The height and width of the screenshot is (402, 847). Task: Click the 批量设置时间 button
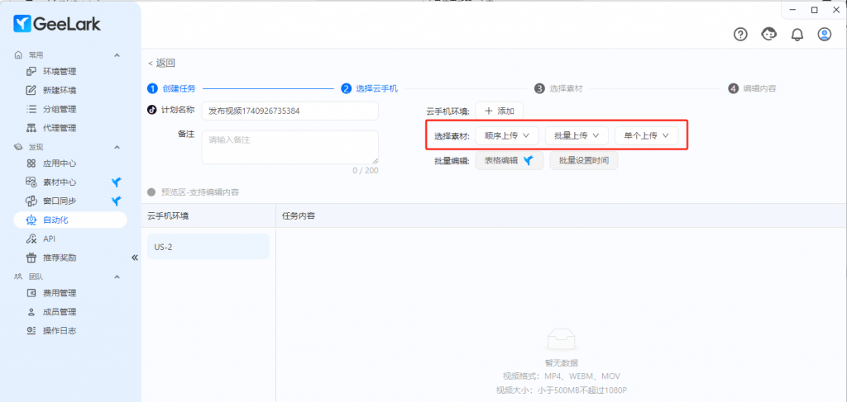tap(583, 161)
